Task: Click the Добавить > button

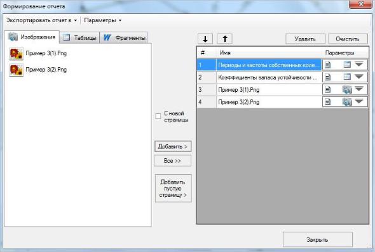Action: [x=173, y=146]
